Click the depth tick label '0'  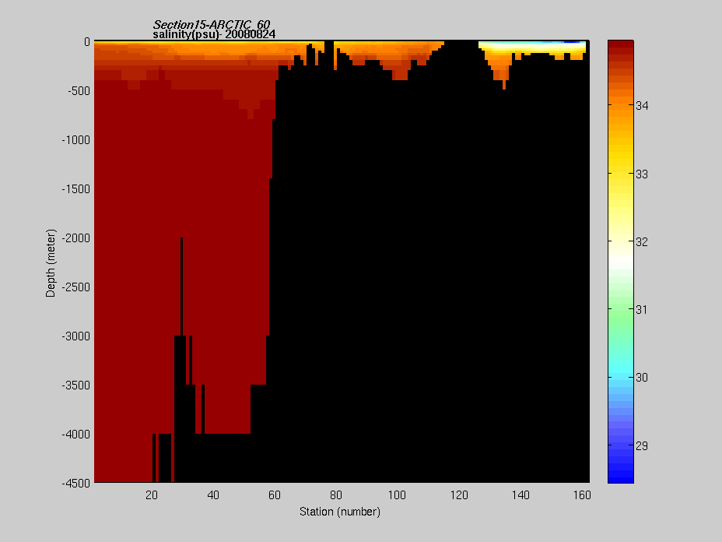[87, 42]
